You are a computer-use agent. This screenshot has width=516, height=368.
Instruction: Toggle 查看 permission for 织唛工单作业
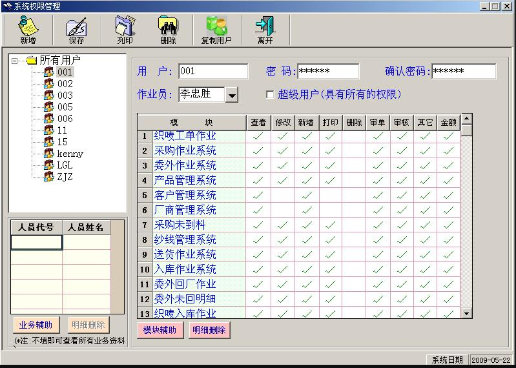[258, 136]
